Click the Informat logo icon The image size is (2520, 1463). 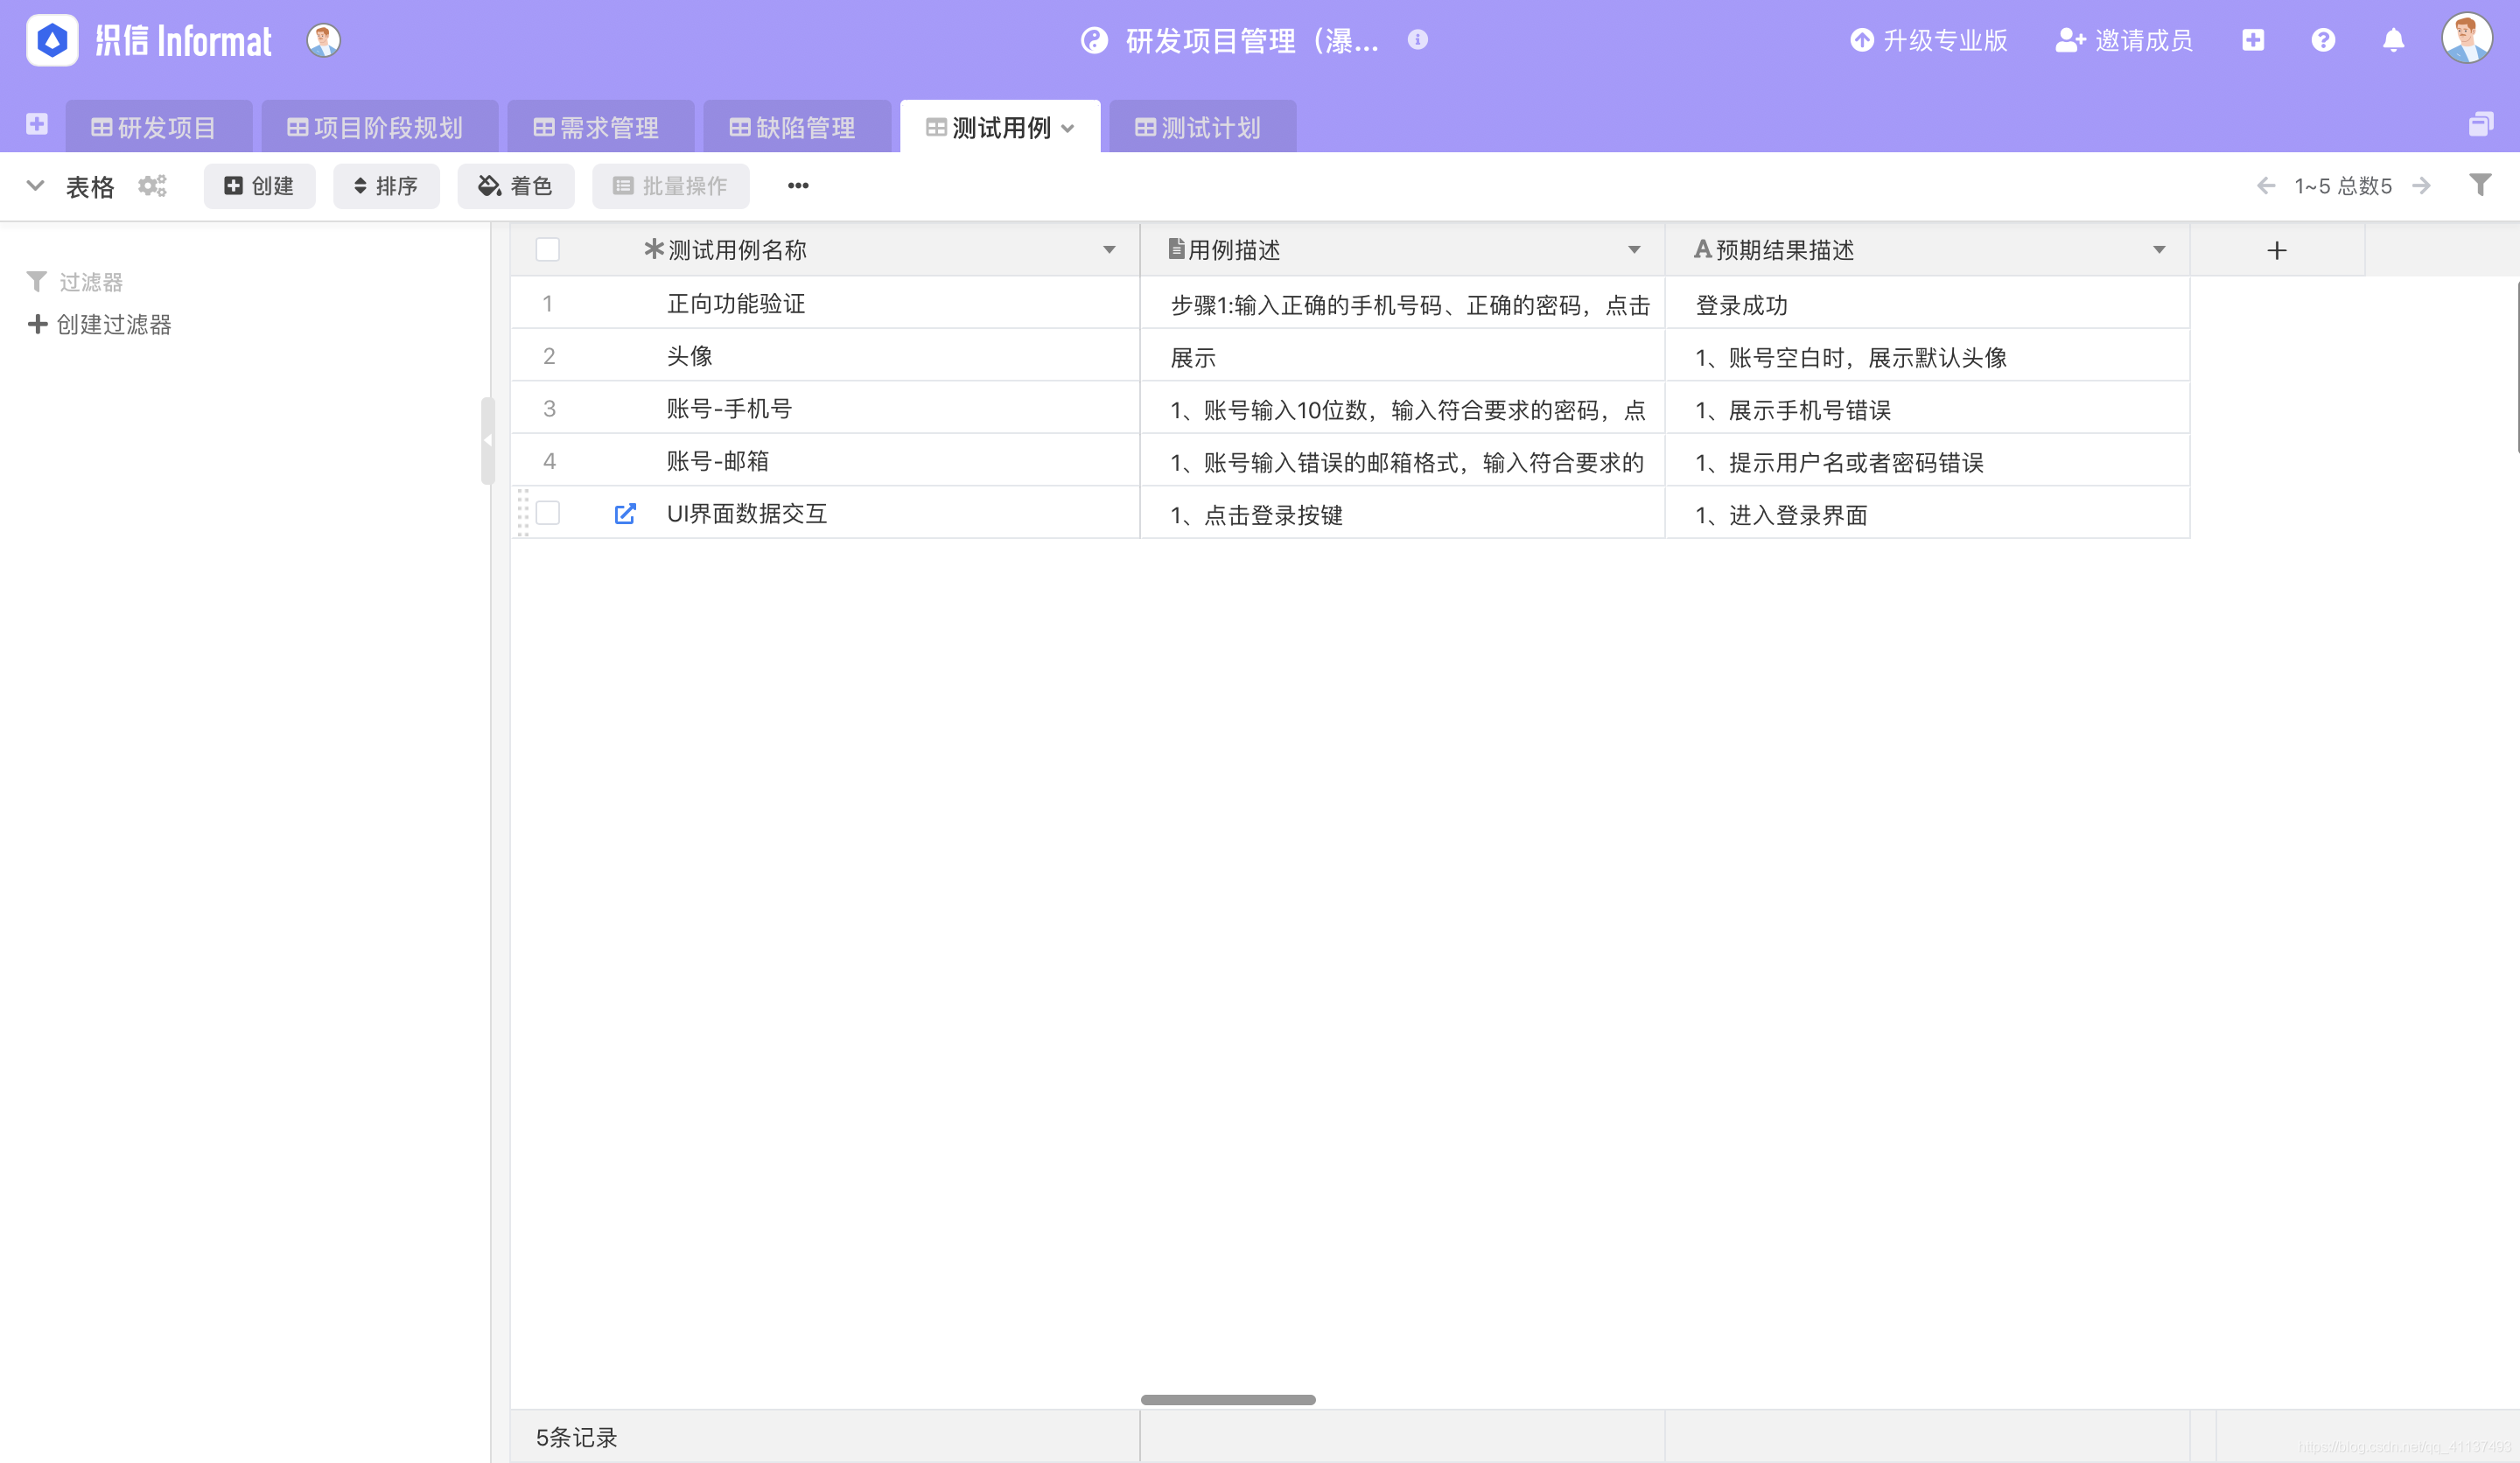click(x=52, y=41)
